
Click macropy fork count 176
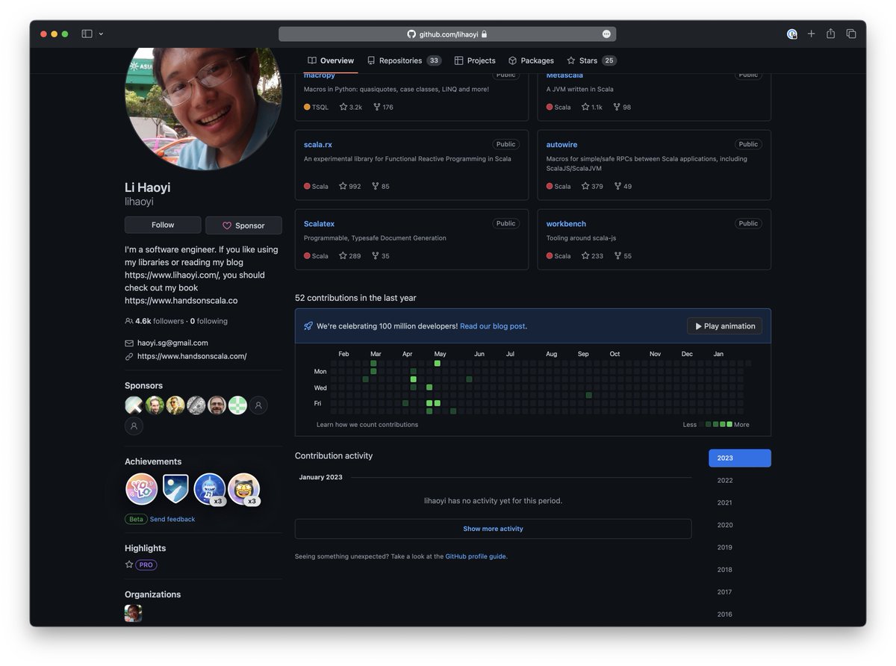(383, 107)
